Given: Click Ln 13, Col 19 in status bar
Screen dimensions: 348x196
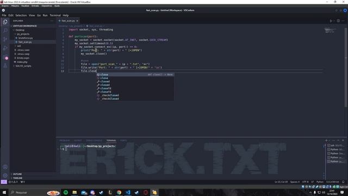Looking at the screenshot, I should point(281,182).
